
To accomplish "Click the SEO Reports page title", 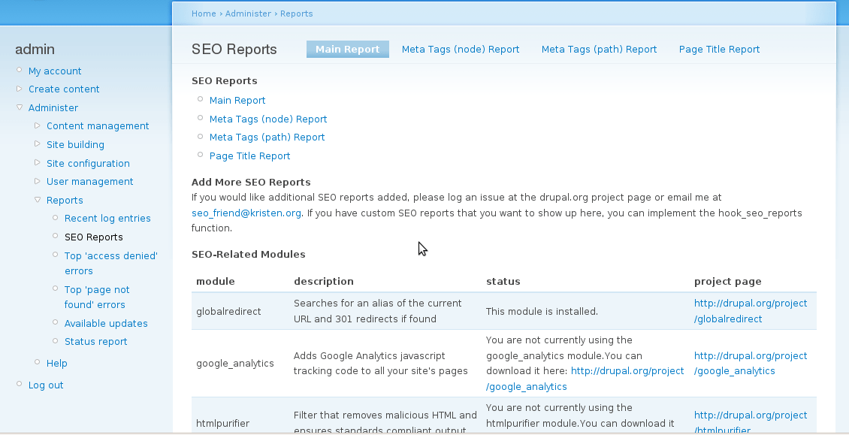I will pos(234,50).
